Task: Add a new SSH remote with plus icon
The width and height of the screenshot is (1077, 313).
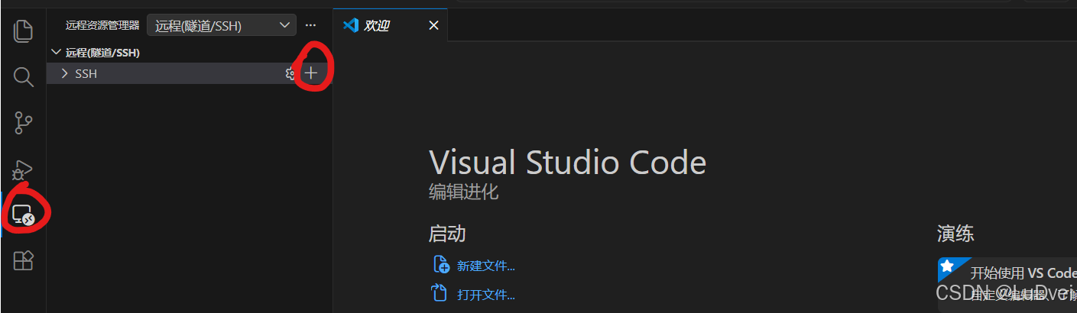Action: (x=310, y=73)
